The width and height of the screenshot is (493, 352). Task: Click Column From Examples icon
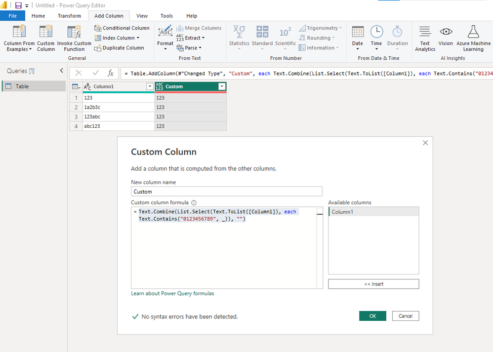pyautogui.click(x=19, y=32)
